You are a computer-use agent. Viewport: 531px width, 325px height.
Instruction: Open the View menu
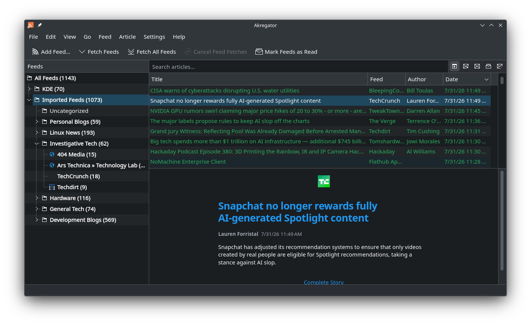coord(70,37)
